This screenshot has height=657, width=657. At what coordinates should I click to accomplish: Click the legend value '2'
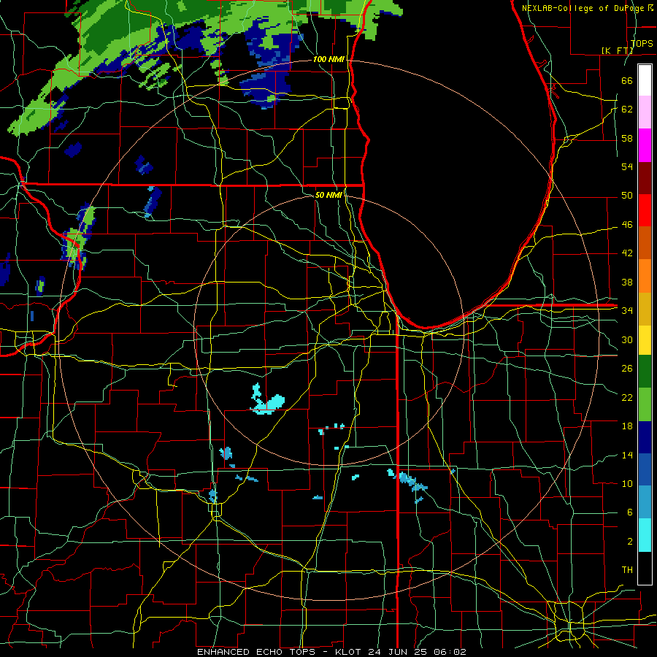tap(629, 542)
